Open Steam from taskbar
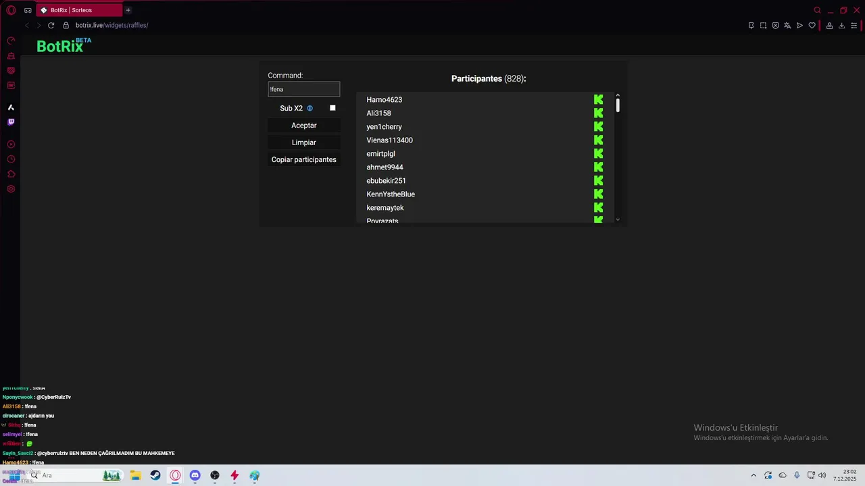The width and height of the screenshot is (865, 486). pyautogui.click(x=155, y=475)
